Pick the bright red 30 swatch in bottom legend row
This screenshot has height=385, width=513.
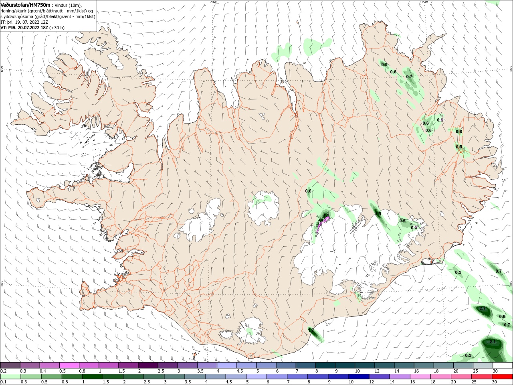503,377
